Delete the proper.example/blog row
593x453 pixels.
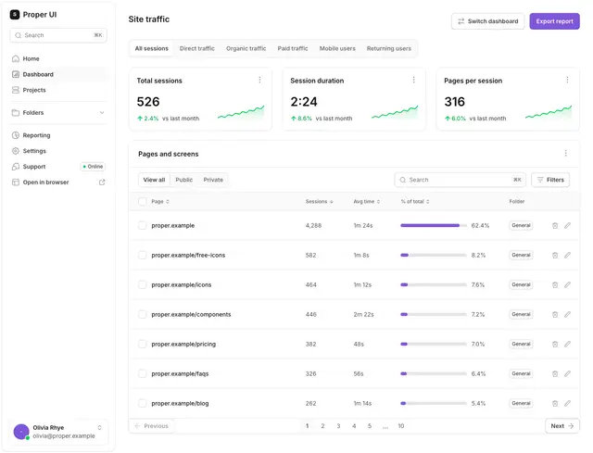tap(555, 404)
